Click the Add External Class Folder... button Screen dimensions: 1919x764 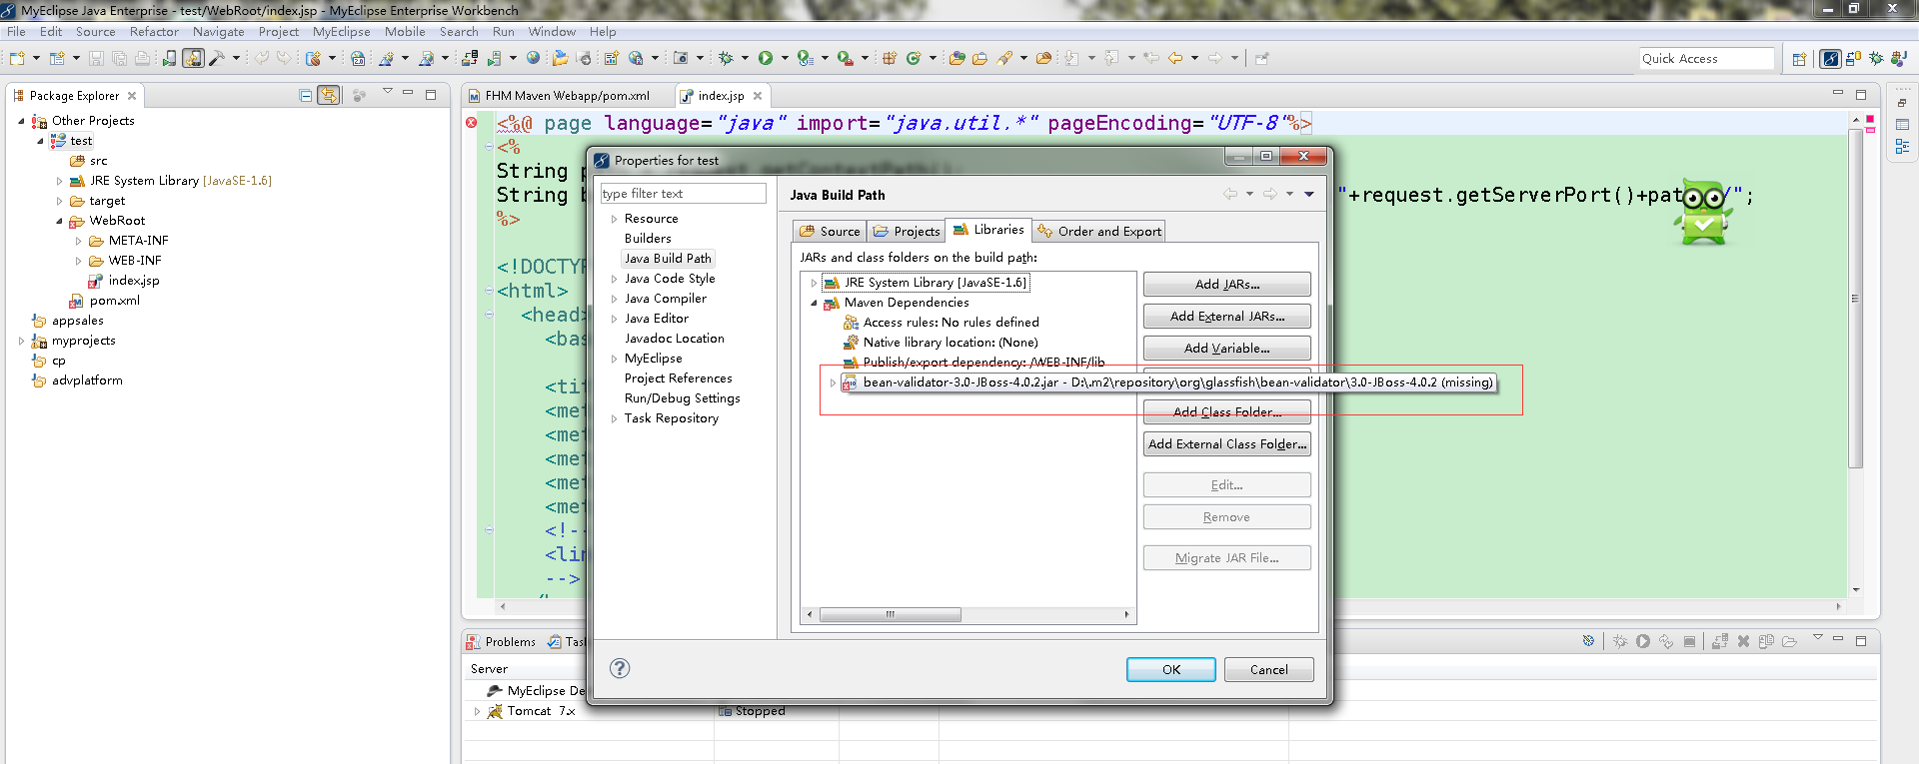coord(1227,444)
